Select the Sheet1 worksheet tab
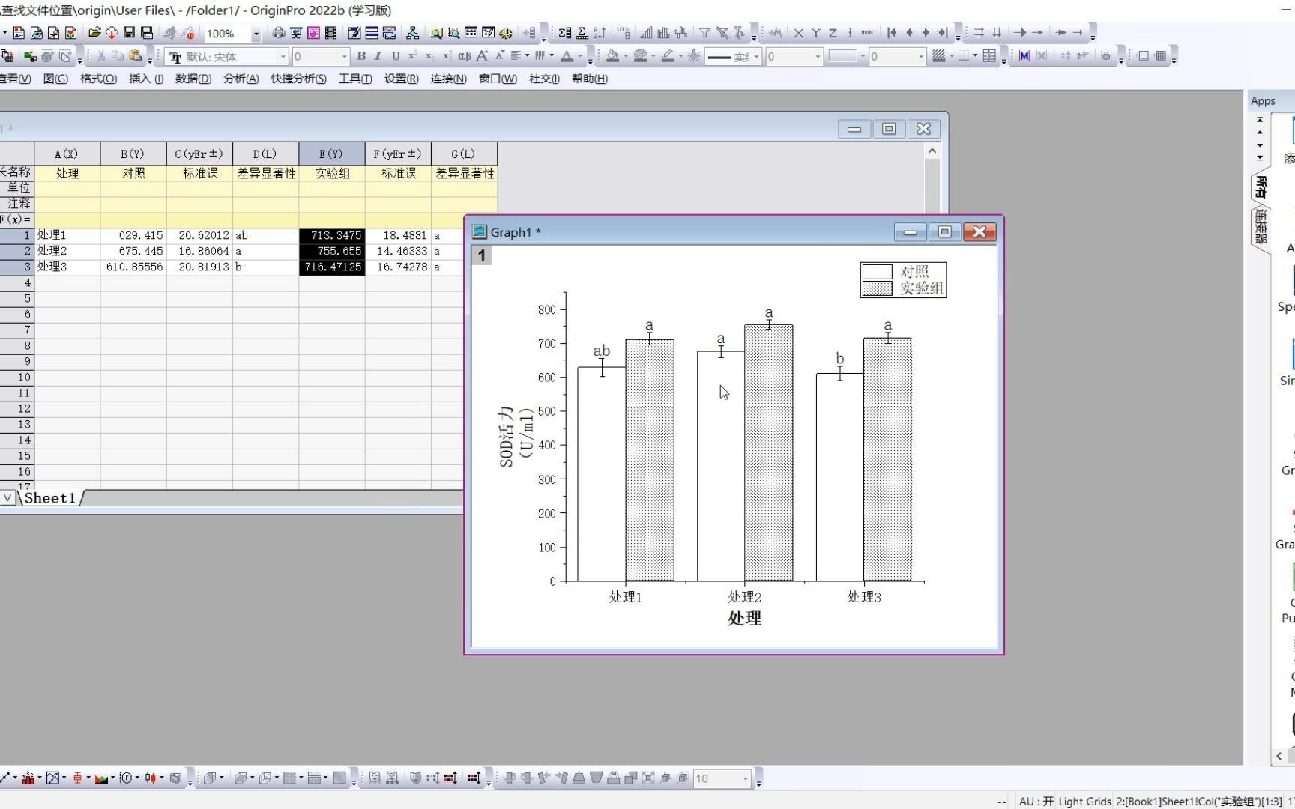Image resolution: width=1295 pixels, height=809 pixels. click(x=50, y=498)
